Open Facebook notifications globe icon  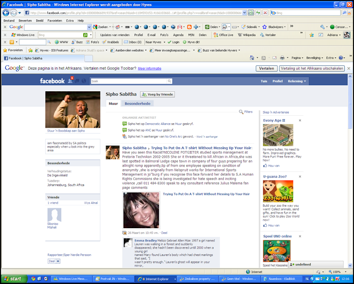pyautogui.click(x=84, y=81)
